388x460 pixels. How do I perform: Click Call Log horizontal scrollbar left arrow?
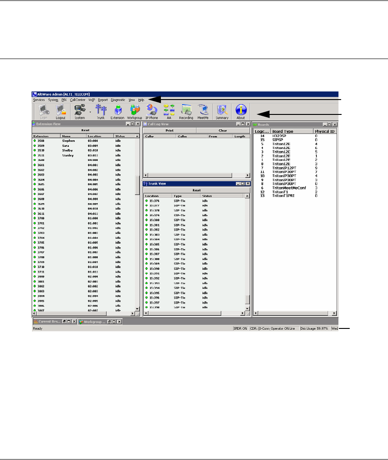[146, 175]
